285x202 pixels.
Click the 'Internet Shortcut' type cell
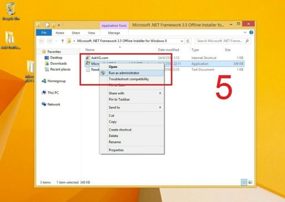pyautogui.click(x=204, y=58)
